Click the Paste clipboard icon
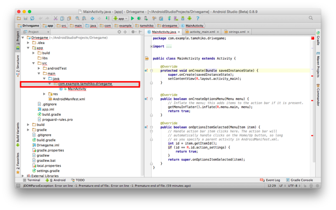336x210 pixels. (x=69, y=19)
